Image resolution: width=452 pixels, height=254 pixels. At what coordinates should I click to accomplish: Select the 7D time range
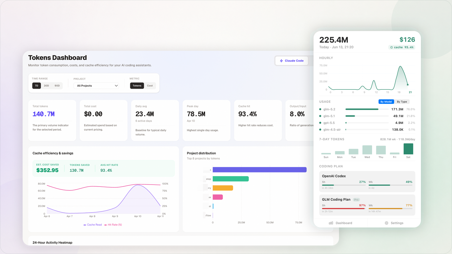(x=36, y=86)
